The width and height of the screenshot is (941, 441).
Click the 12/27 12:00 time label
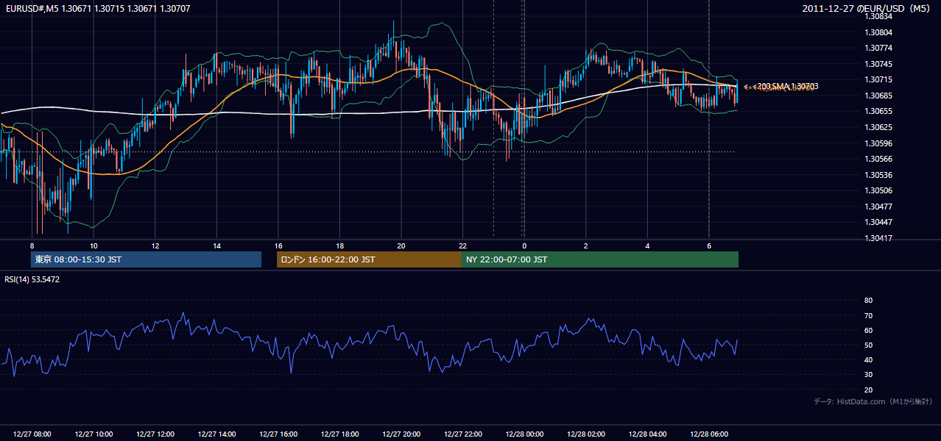[x=155, y=434]
